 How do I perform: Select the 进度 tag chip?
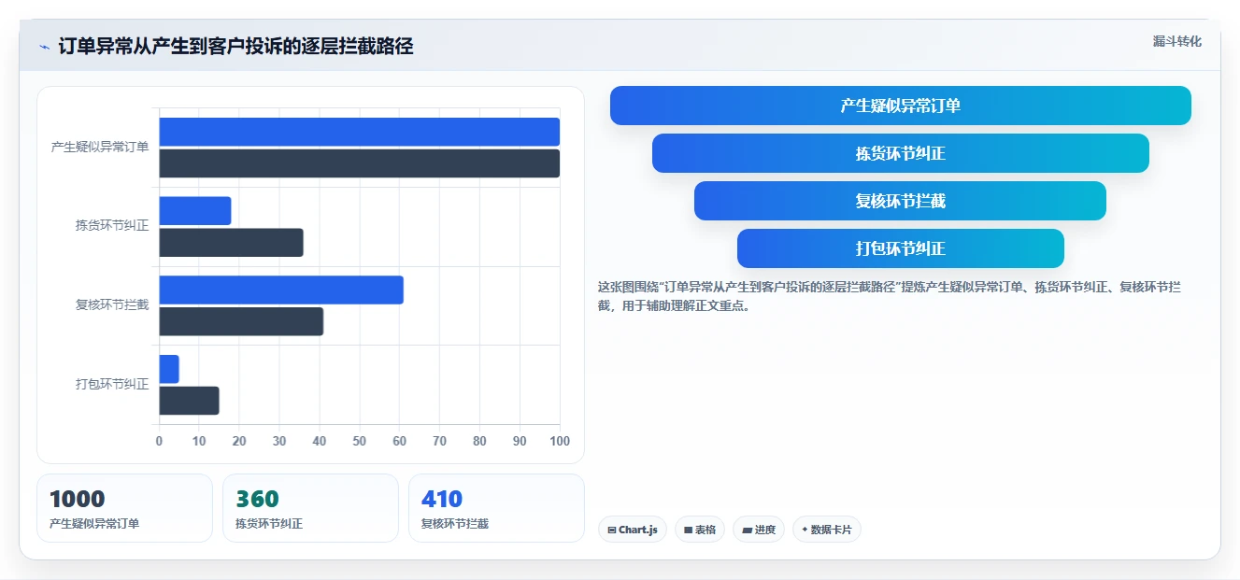759,530
